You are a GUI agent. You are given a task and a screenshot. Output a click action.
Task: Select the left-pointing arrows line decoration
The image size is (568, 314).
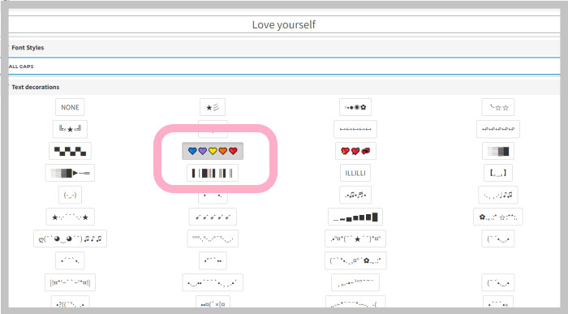coord(355,129)
